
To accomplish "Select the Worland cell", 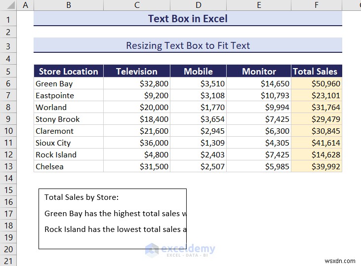I will pyautogui.click(x=69, y=107).
